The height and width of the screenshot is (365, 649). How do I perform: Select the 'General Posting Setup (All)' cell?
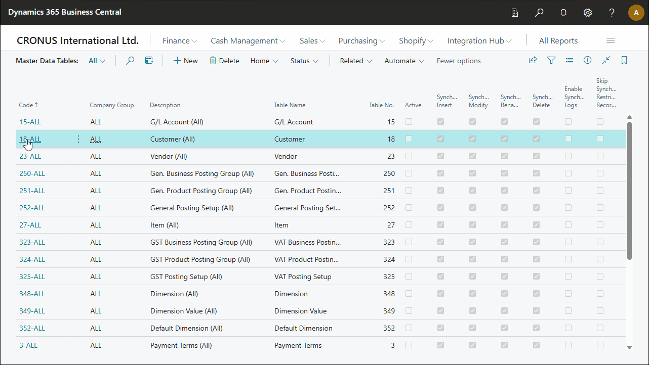coord(192,208)
